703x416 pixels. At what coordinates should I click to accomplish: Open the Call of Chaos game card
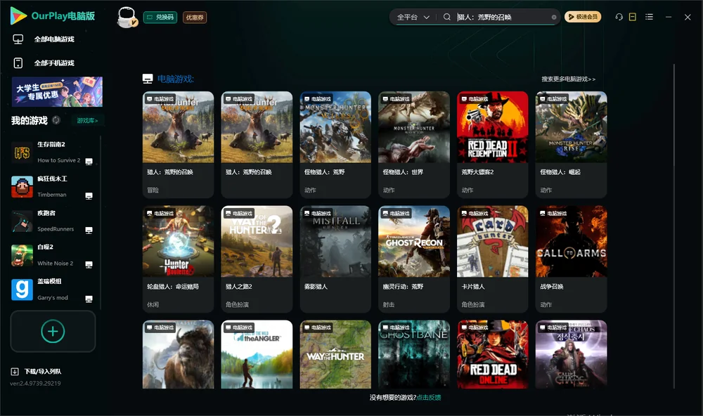click(x=571, y=354)
